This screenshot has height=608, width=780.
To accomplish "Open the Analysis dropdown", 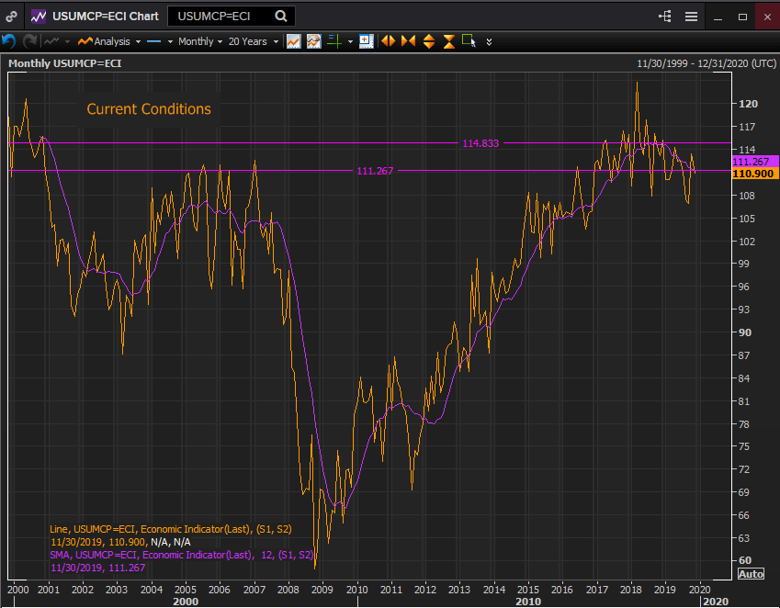I will click(x=109, y=41).
